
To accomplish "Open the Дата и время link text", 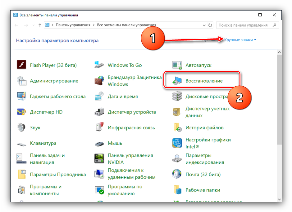I will tap(123, 97).
